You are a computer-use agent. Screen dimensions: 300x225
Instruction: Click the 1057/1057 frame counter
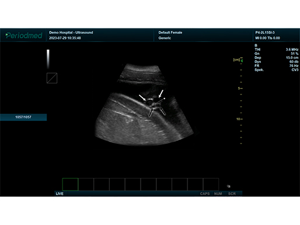coord(23,117)
